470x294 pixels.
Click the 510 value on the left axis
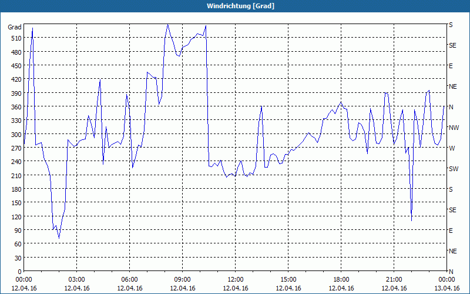[x=16, y=38]
